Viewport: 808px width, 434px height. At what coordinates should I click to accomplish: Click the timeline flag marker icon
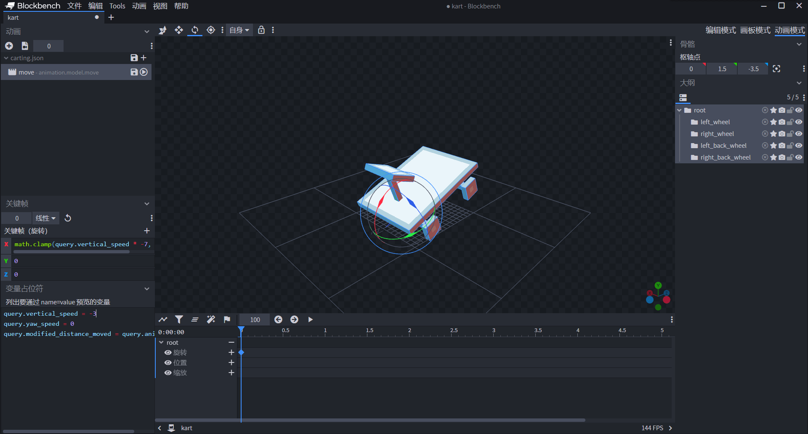(227, 320)
